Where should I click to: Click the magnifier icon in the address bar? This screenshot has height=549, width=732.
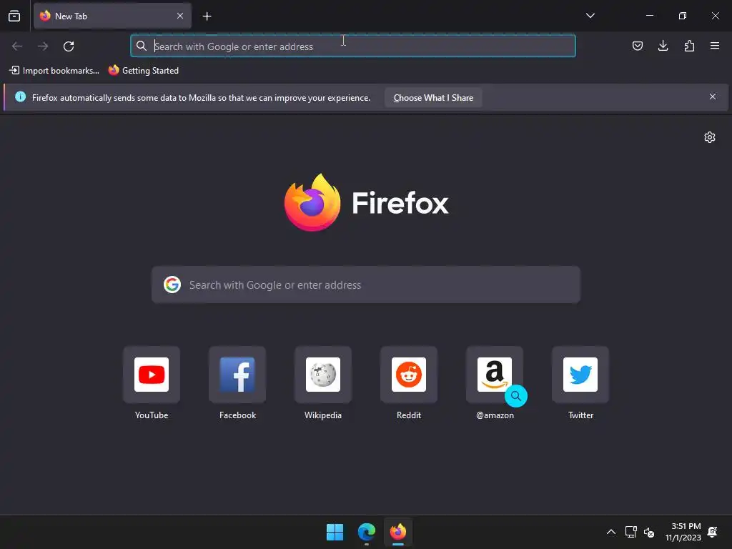(142, 46)
